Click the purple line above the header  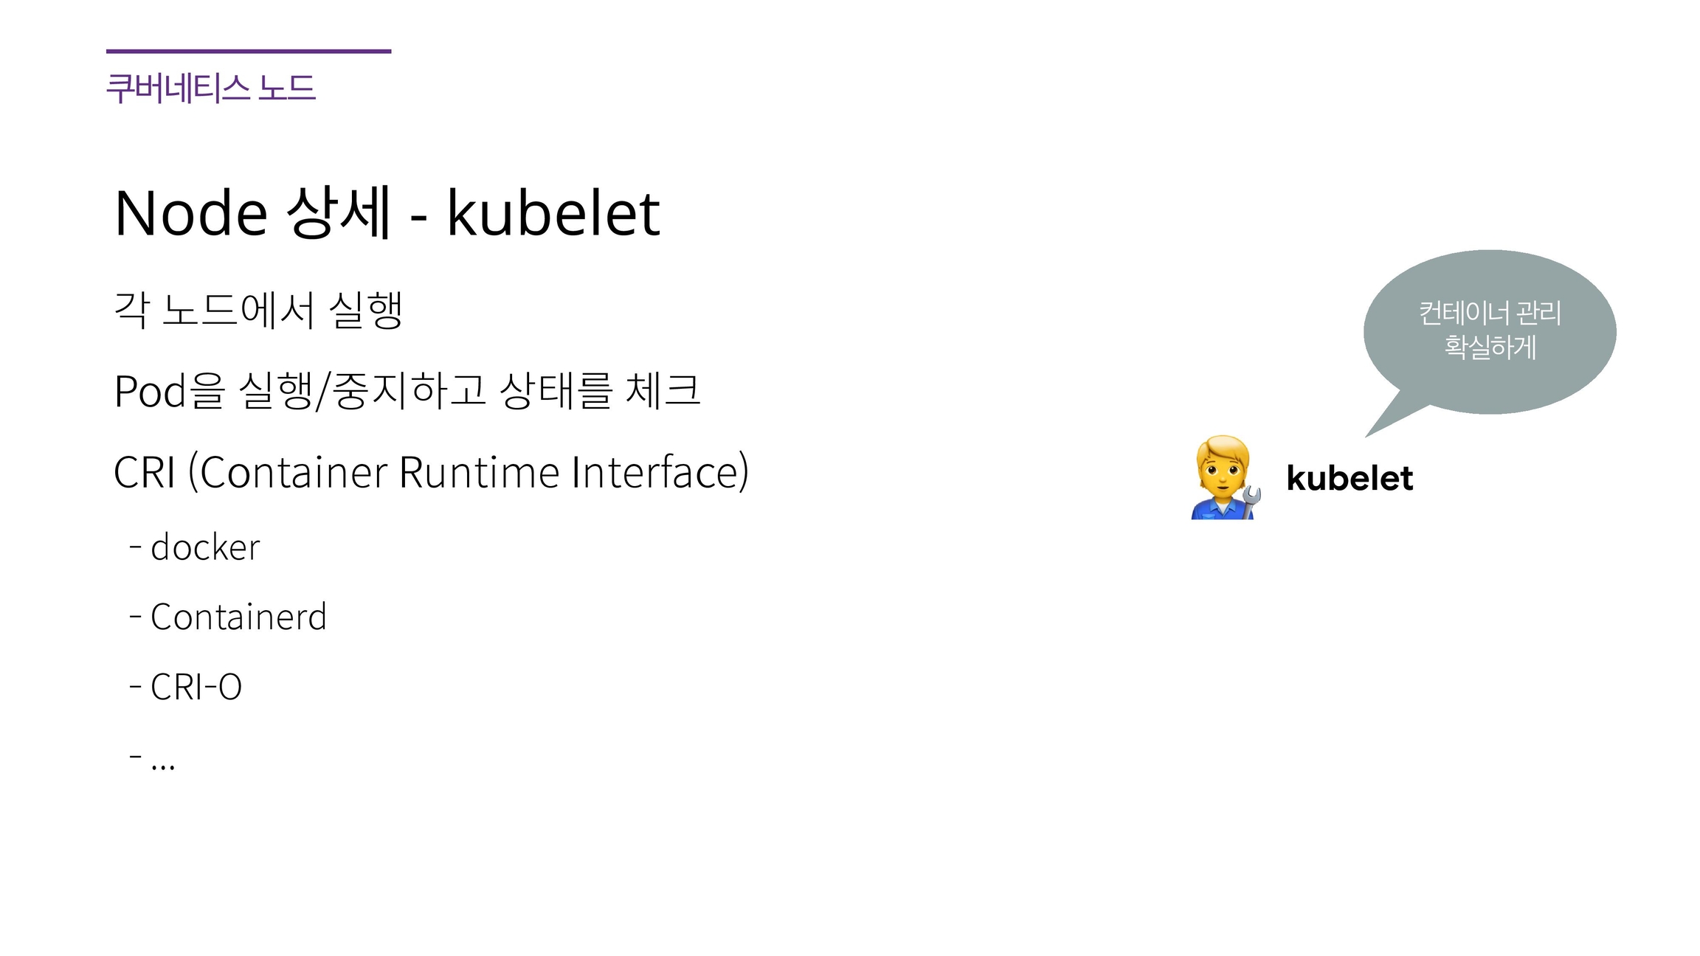click(249, 52)
